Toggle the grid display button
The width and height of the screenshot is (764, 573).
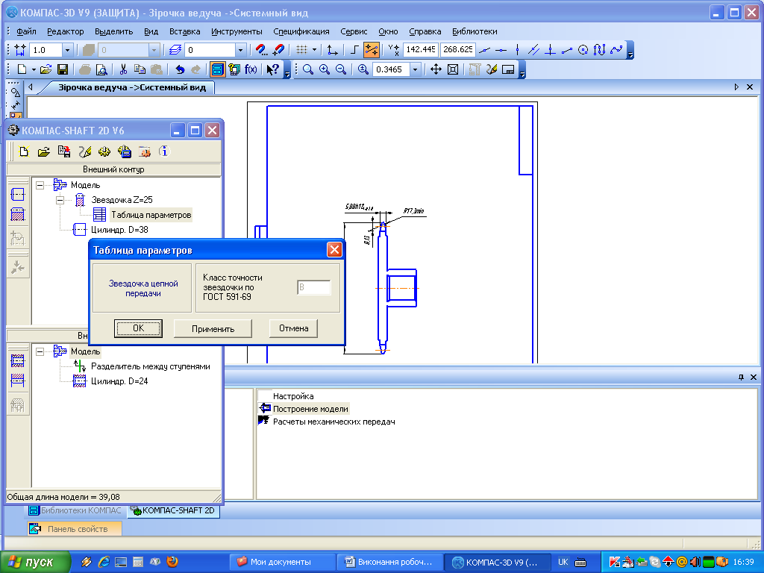coord(302,50)
